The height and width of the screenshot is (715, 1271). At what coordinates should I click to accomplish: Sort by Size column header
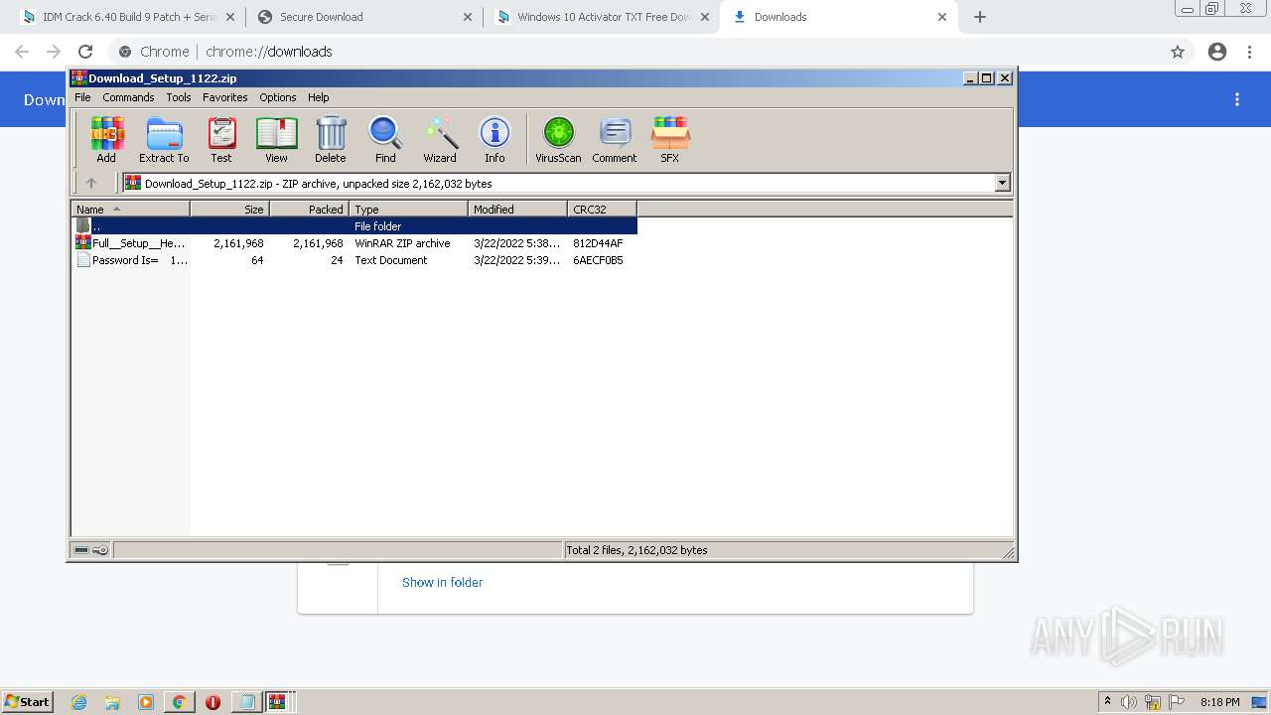[x=229, y=209]
